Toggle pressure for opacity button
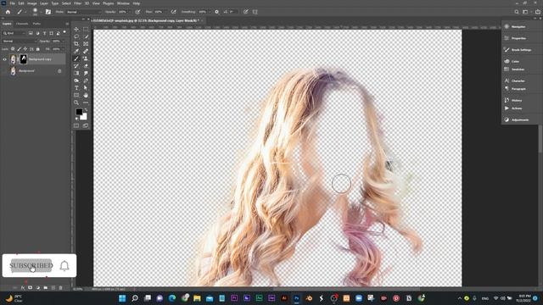The image size is (543, 305). tap(137, 12)
